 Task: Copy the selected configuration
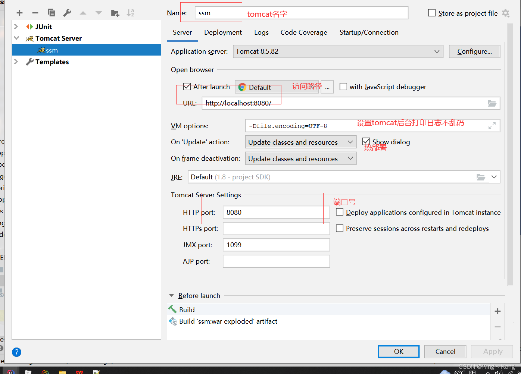coord(51,13)
